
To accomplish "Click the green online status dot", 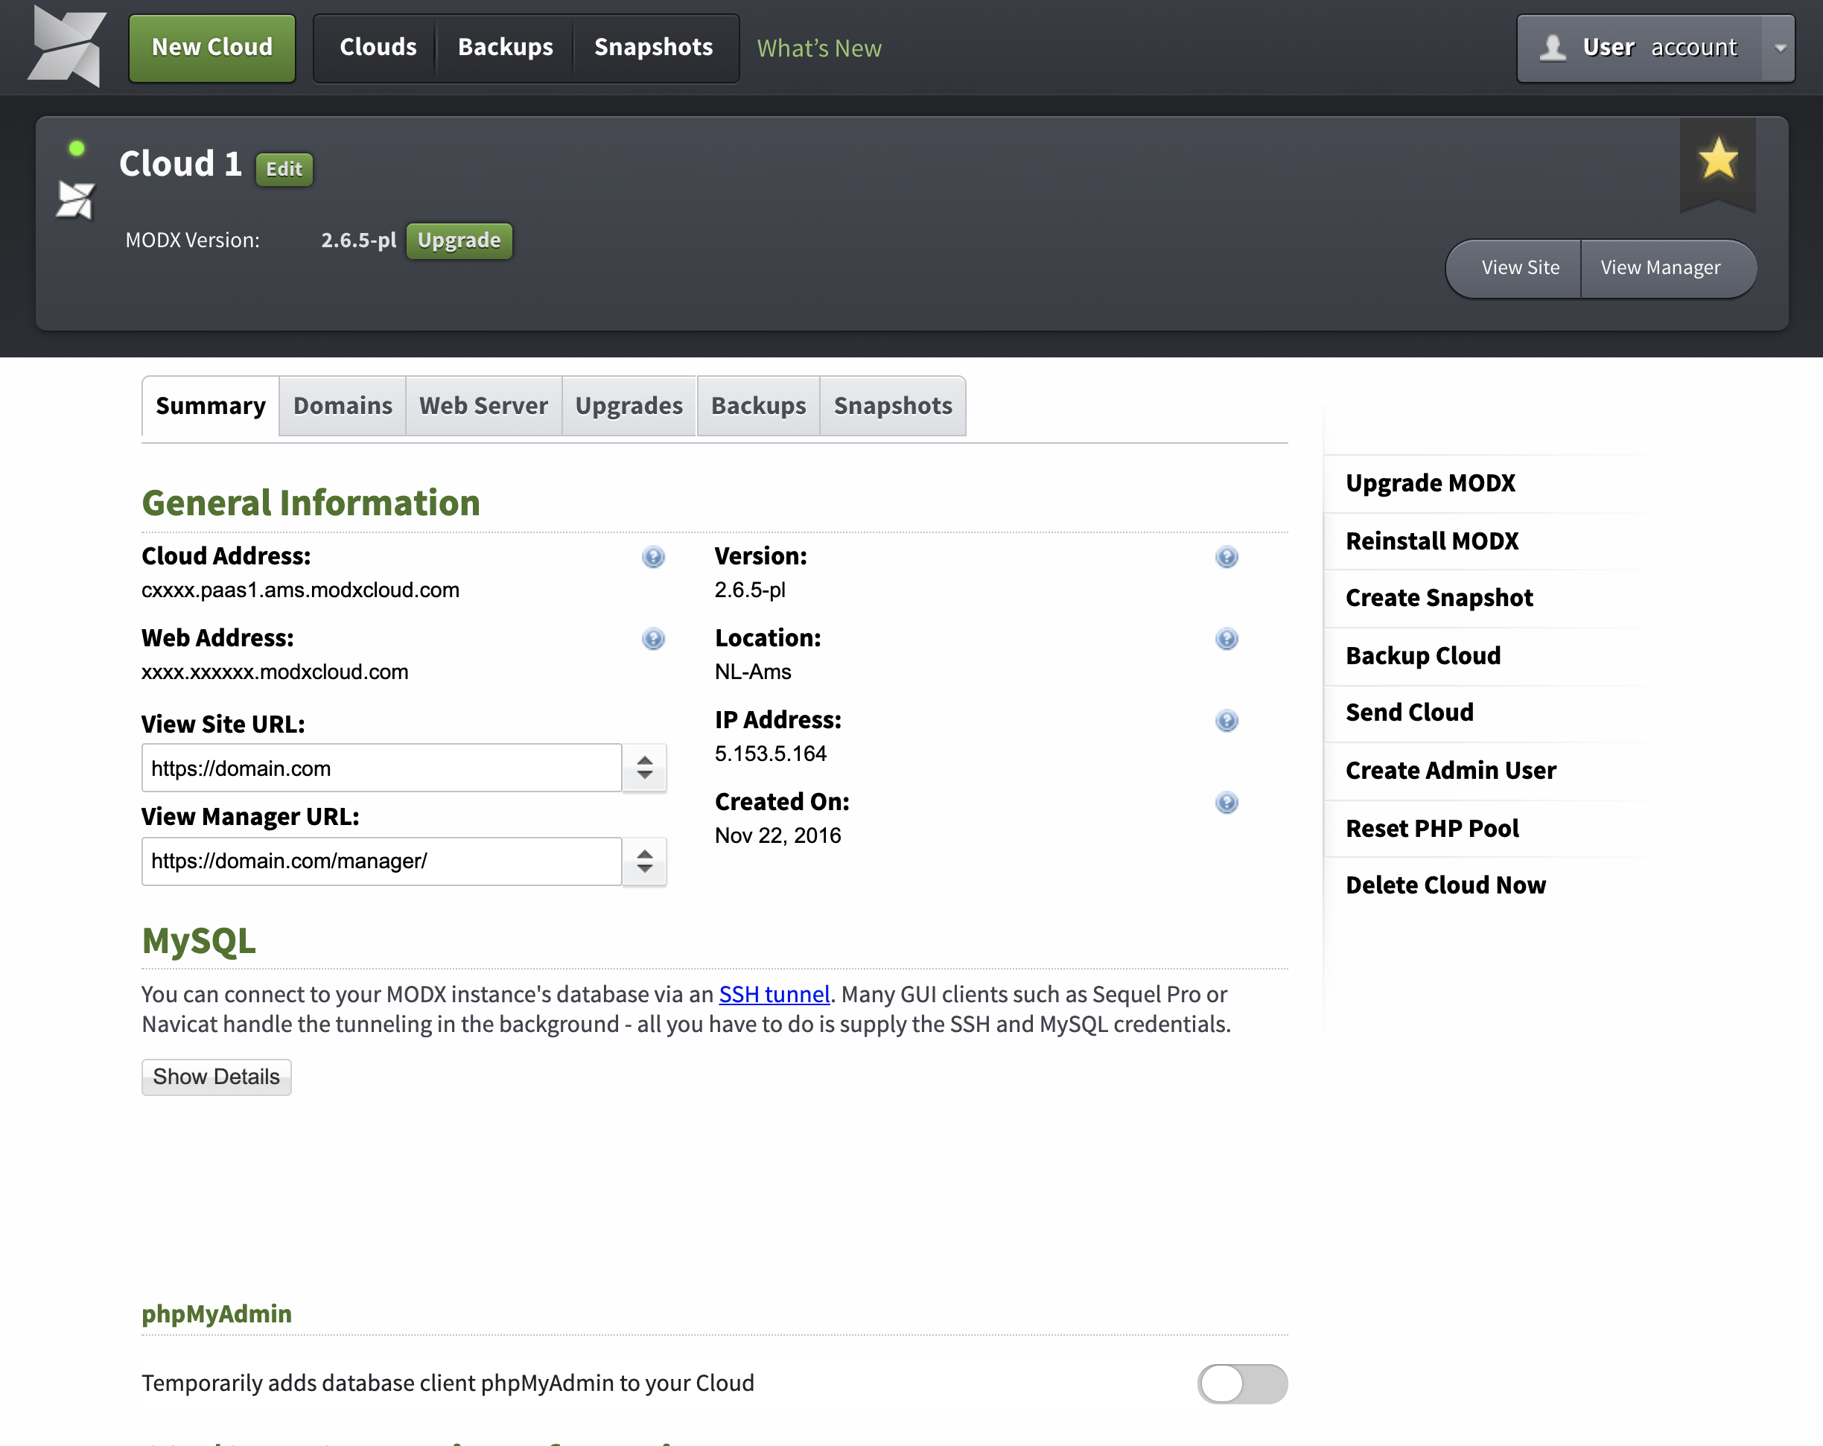I will pos(77,149).
